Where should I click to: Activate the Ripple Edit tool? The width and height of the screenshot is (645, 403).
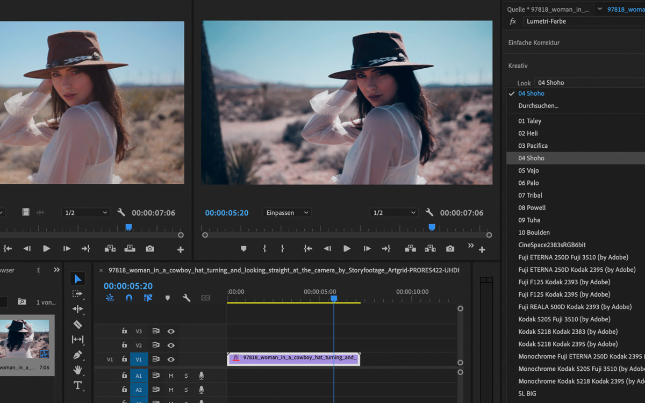click(x=77, y=309)
